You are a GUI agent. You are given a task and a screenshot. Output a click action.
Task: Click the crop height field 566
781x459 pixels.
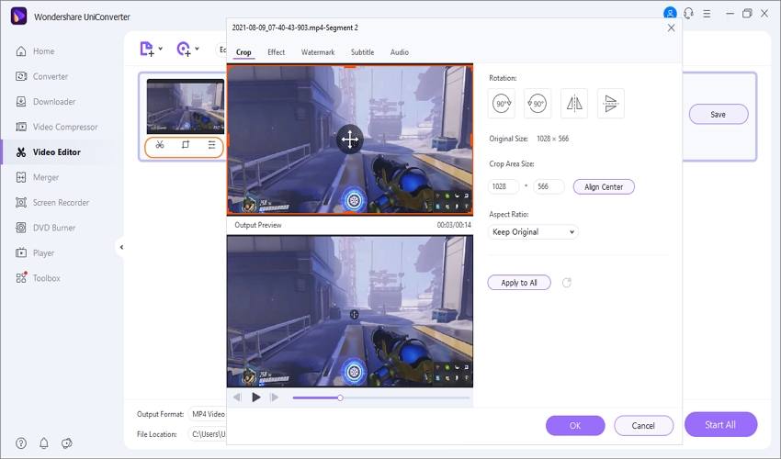[x=549, y=186]
